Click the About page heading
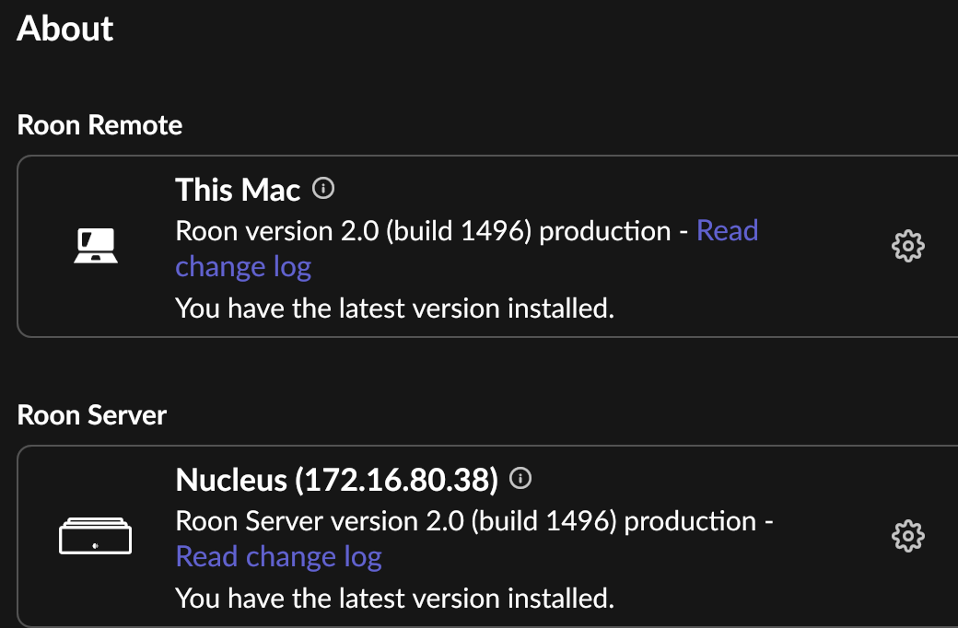Screen dimensions: 958x628 click(64, 29)
